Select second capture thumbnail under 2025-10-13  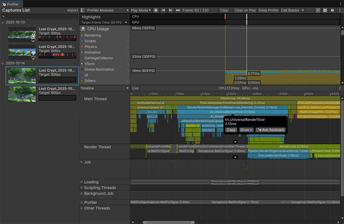tap(22, 52)
